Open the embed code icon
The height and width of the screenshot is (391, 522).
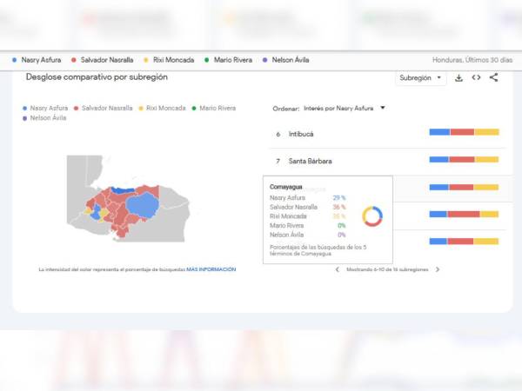click(x=476, y=77)
